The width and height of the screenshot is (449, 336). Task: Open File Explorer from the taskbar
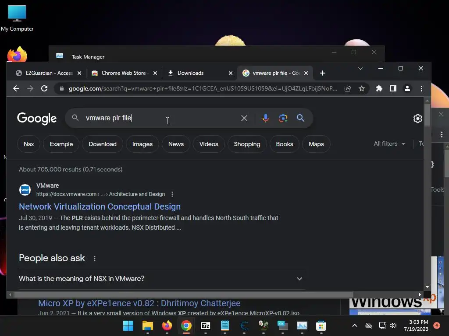tap(148, 325)
